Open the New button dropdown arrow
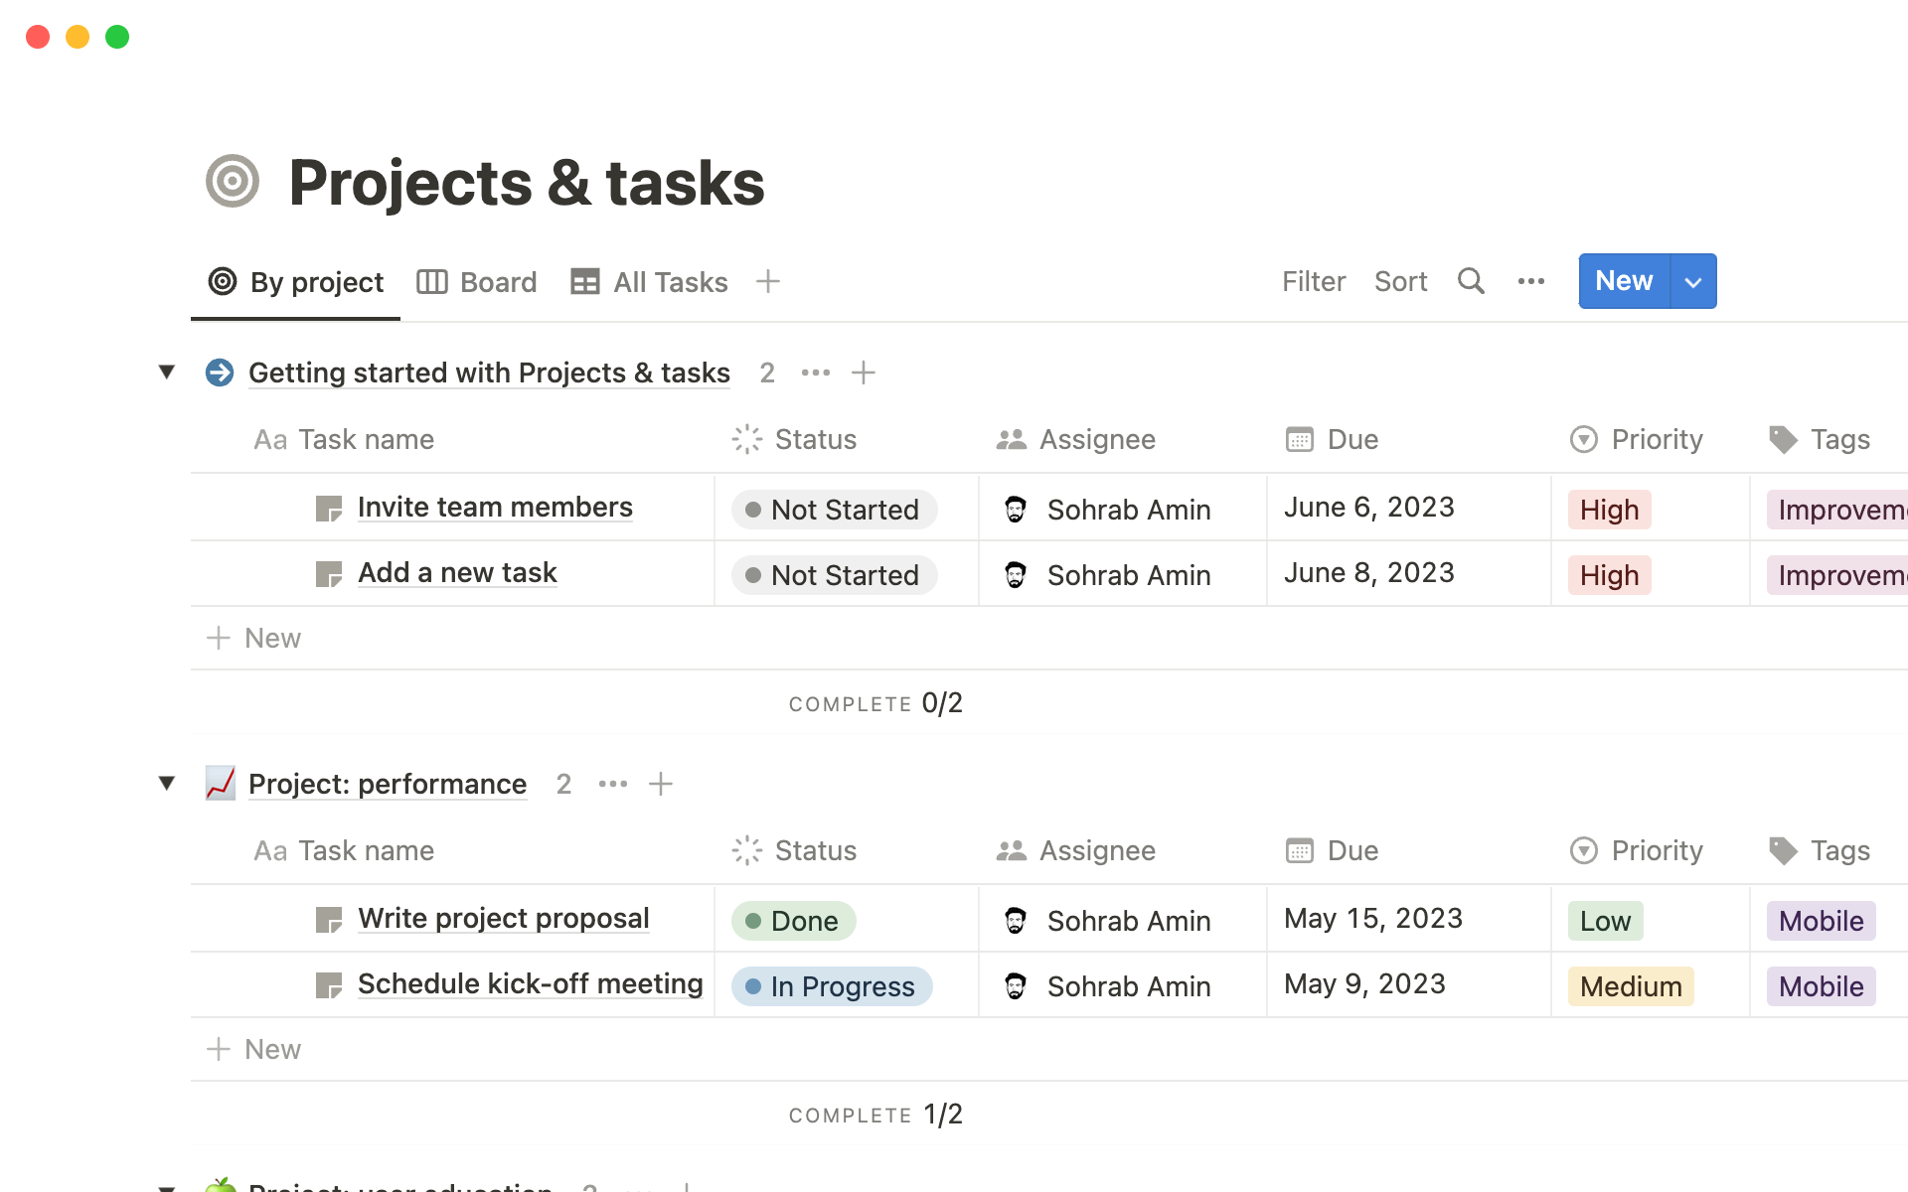This screenshot has height=1192, width=1908. [1693, 281]
